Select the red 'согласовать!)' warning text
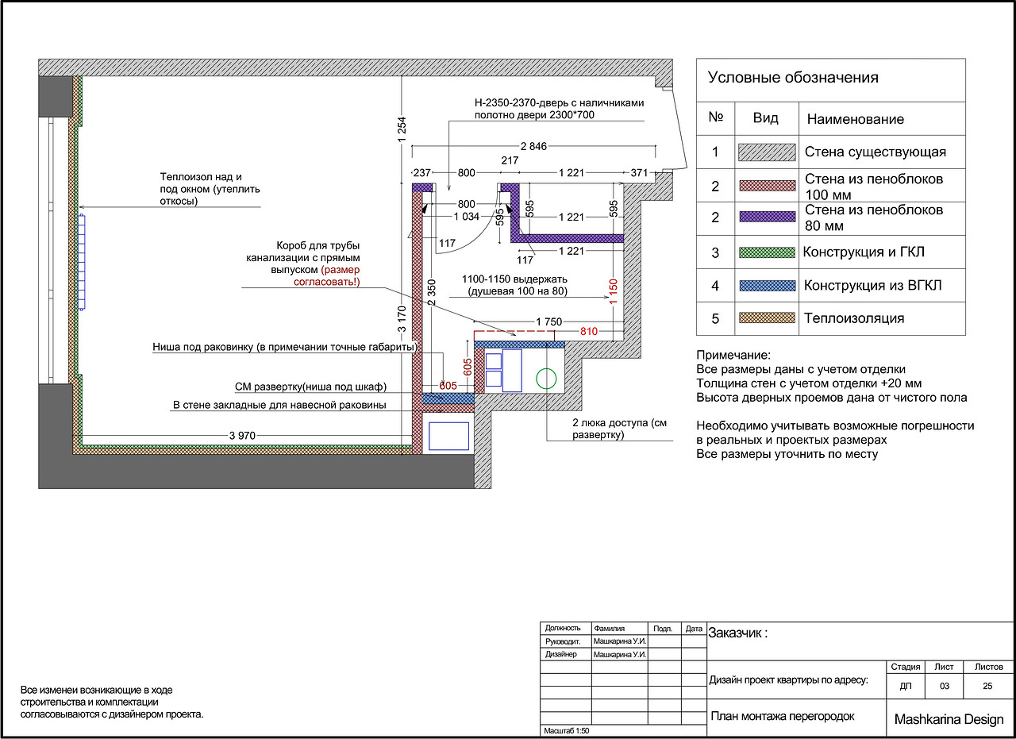 (328, 282)
